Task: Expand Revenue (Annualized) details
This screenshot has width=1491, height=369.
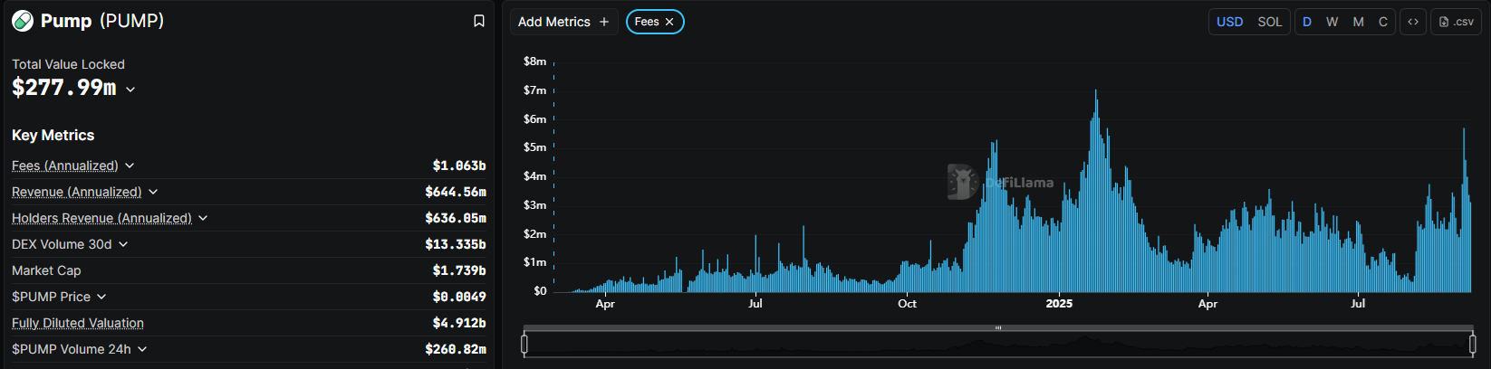Action: [153, 192]
